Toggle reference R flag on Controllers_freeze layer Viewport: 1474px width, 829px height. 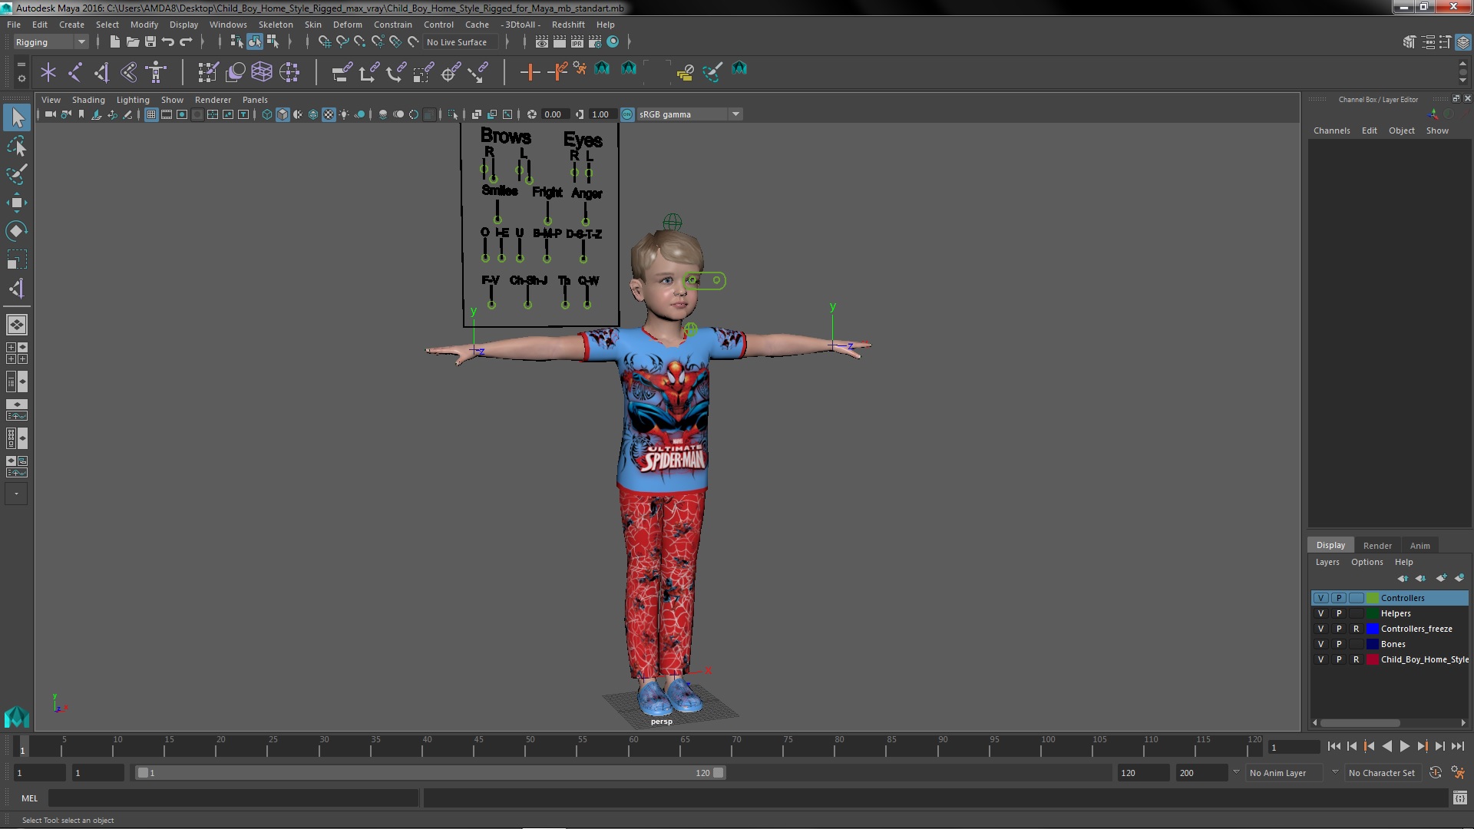1357,629
